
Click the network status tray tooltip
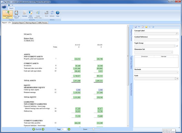169,131
